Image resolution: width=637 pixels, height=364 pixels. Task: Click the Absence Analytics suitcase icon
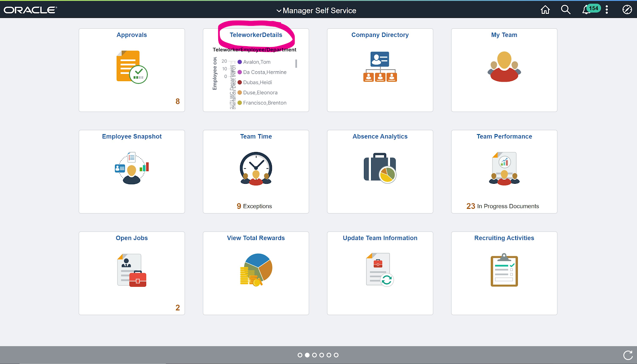pos(380,168)
